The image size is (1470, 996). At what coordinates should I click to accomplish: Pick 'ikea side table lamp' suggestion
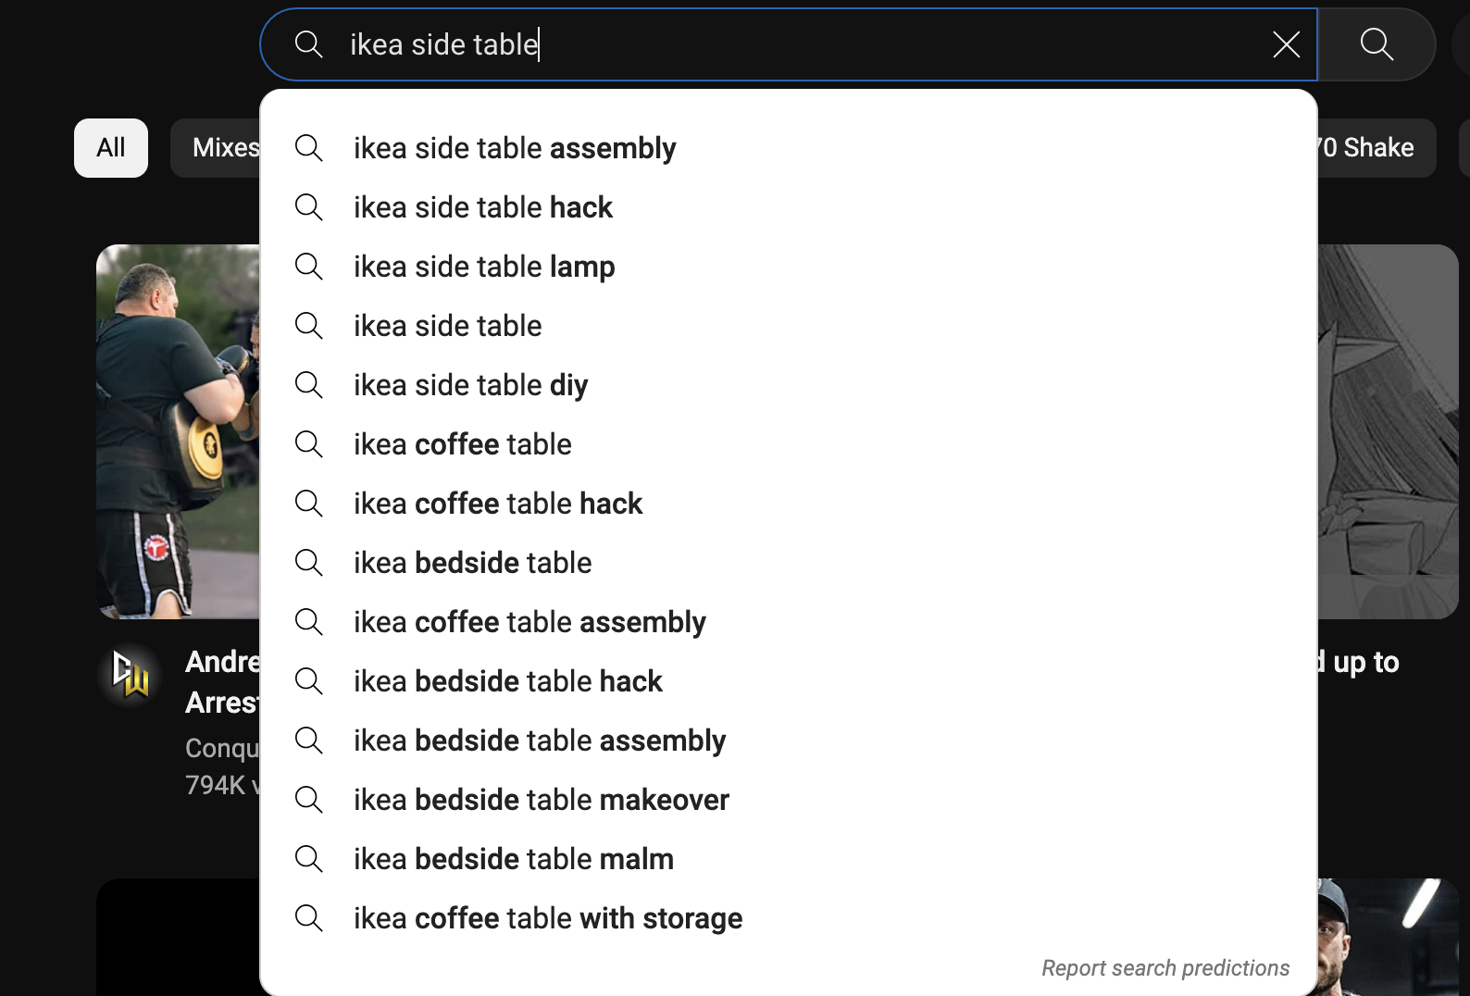(484, 267)
